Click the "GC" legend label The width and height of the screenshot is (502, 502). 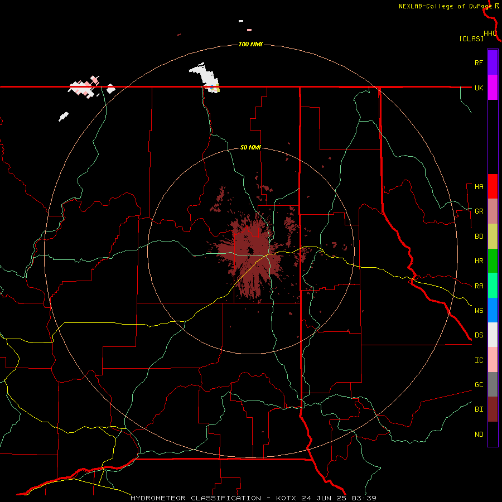[x=479, y=385]
